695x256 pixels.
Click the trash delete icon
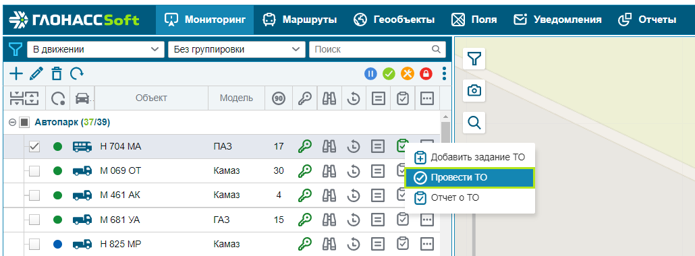[x=56, y=73]
